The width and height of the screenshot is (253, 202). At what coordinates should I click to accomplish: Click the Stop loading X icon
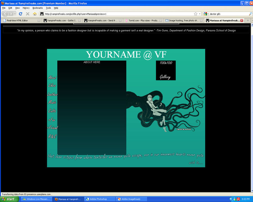pyautogui.click(x=28, y=14)
